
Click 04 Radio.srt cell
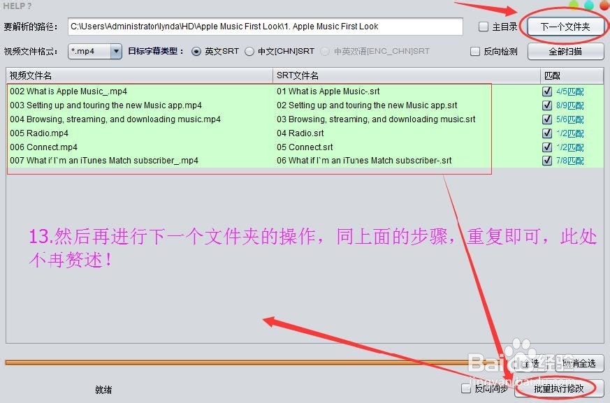tap(300, 133)
